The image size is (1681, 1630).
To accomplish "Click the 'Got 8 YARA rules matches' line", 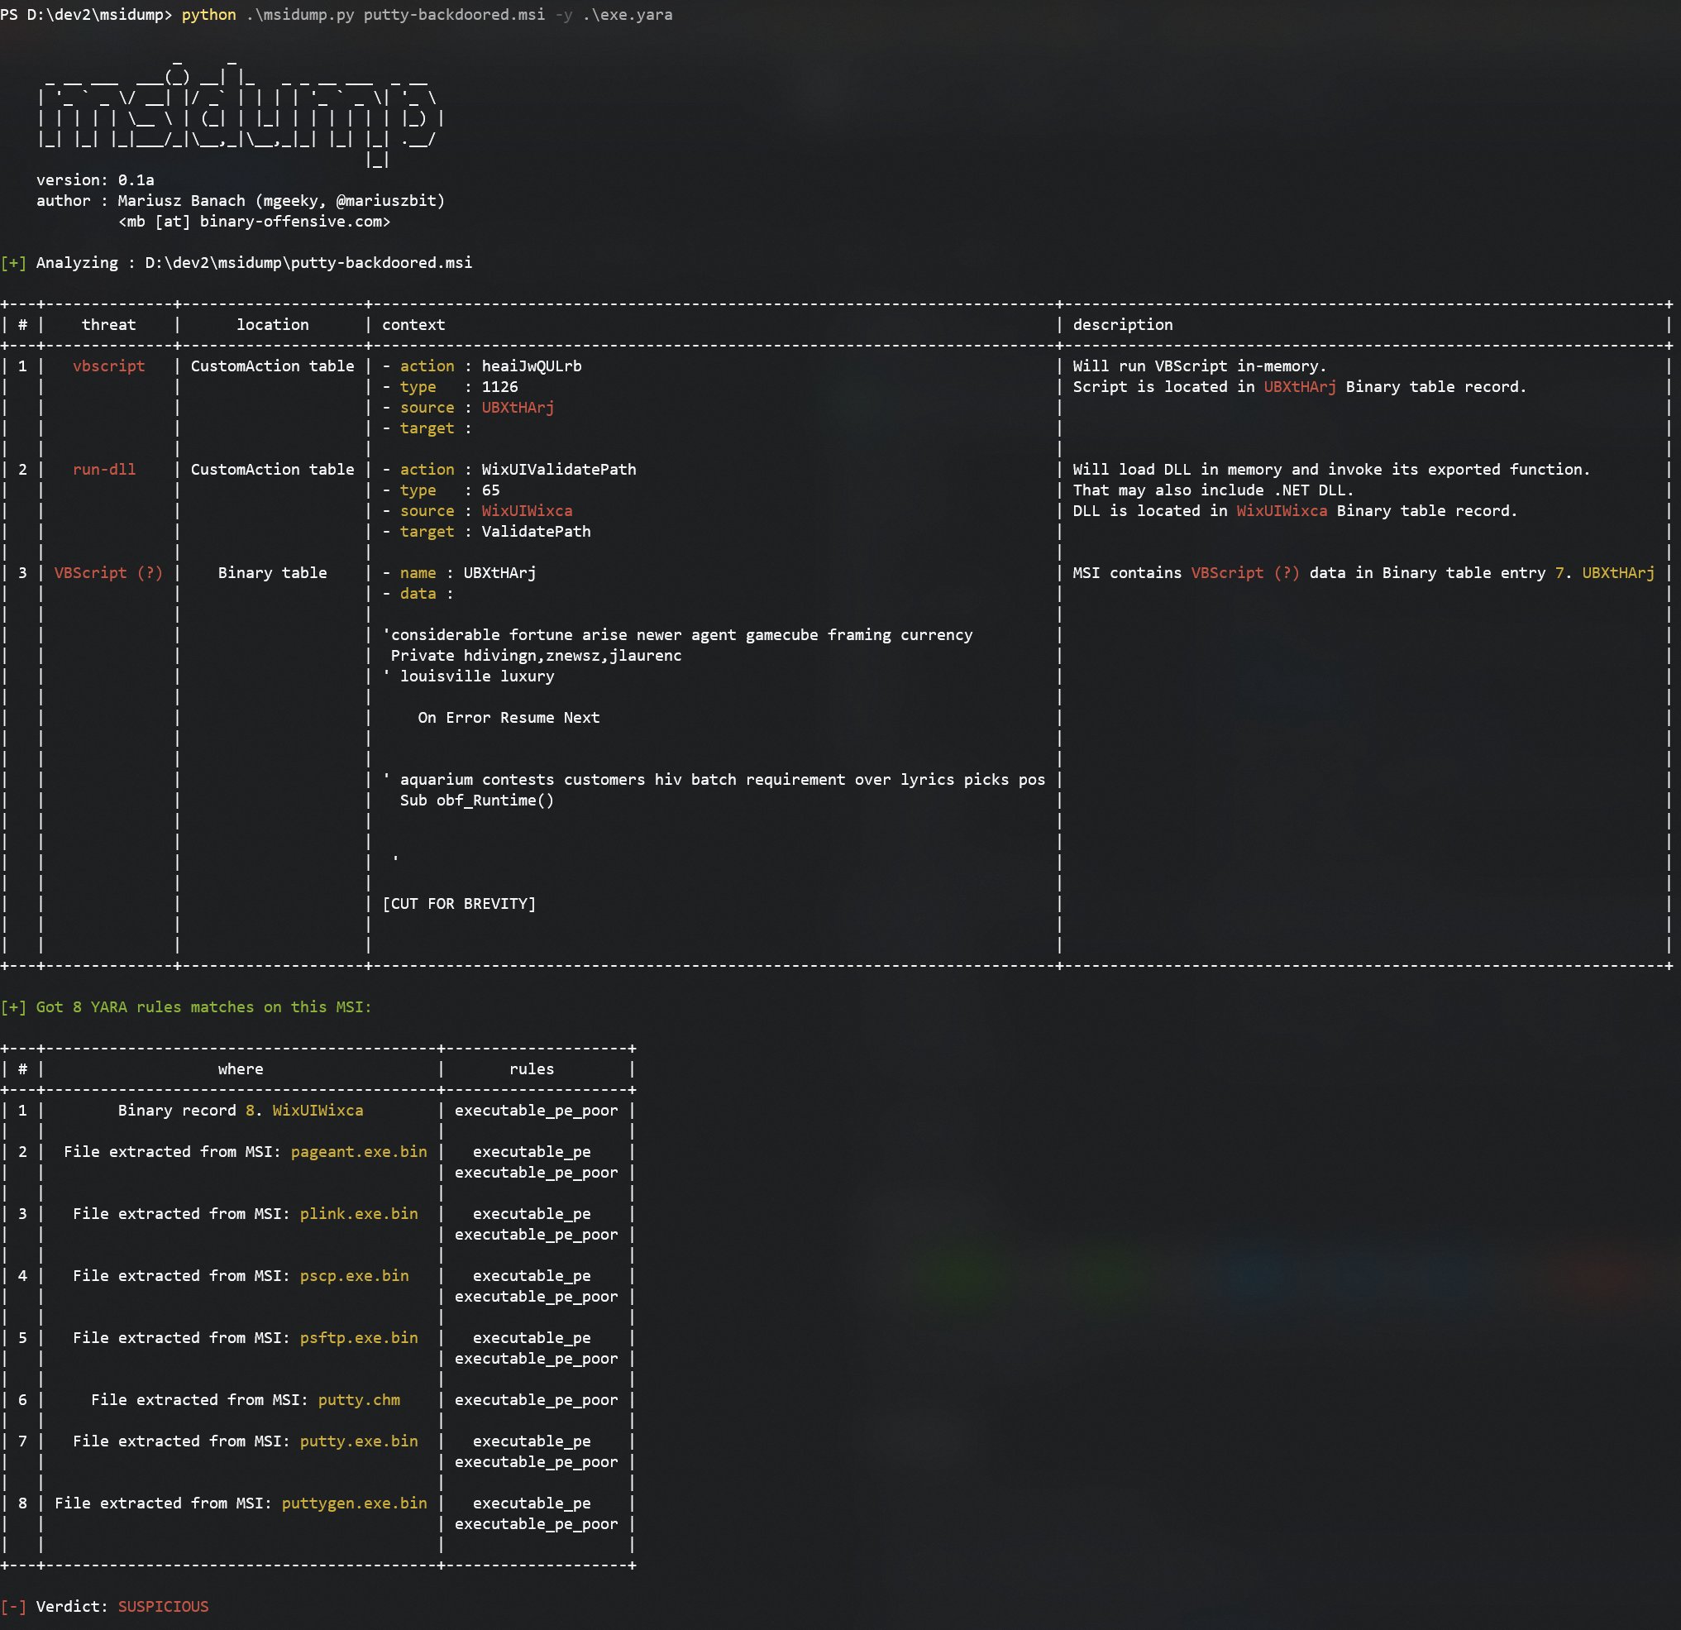I will [203, 1006].
